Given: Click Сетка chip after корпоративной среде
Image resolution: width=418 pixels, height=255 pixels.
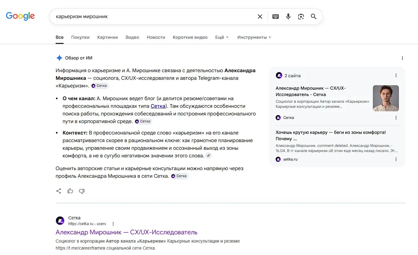Looking at the screenshot, I should point(143,121).
